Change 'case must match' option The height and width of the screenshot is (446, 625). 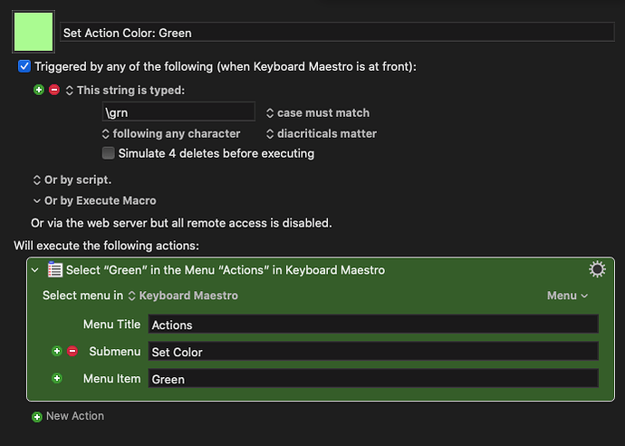[318, 113]
